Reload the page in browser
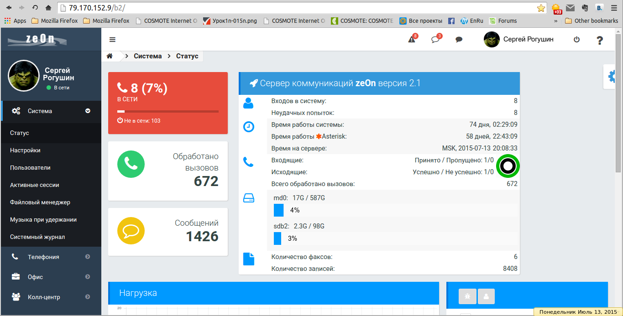Viewport: 623px width, 316px height. tap(35, 8)
